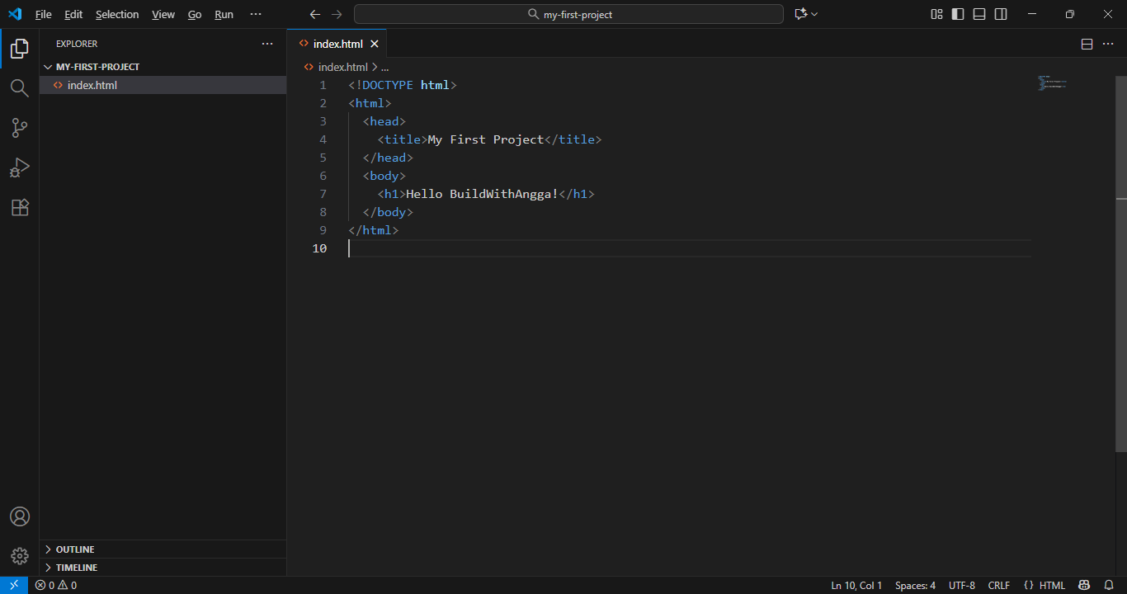The height and width of the screenshot is (594, 1127).
Task: Toggle the Secondary Side Bar
Action: click(1000, 14)
